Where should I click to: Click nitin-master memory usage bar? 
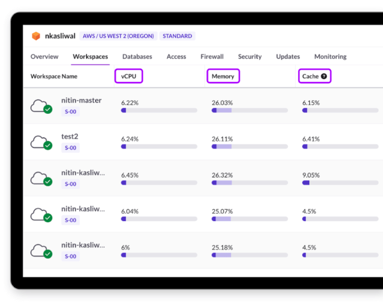pos(250,110)
